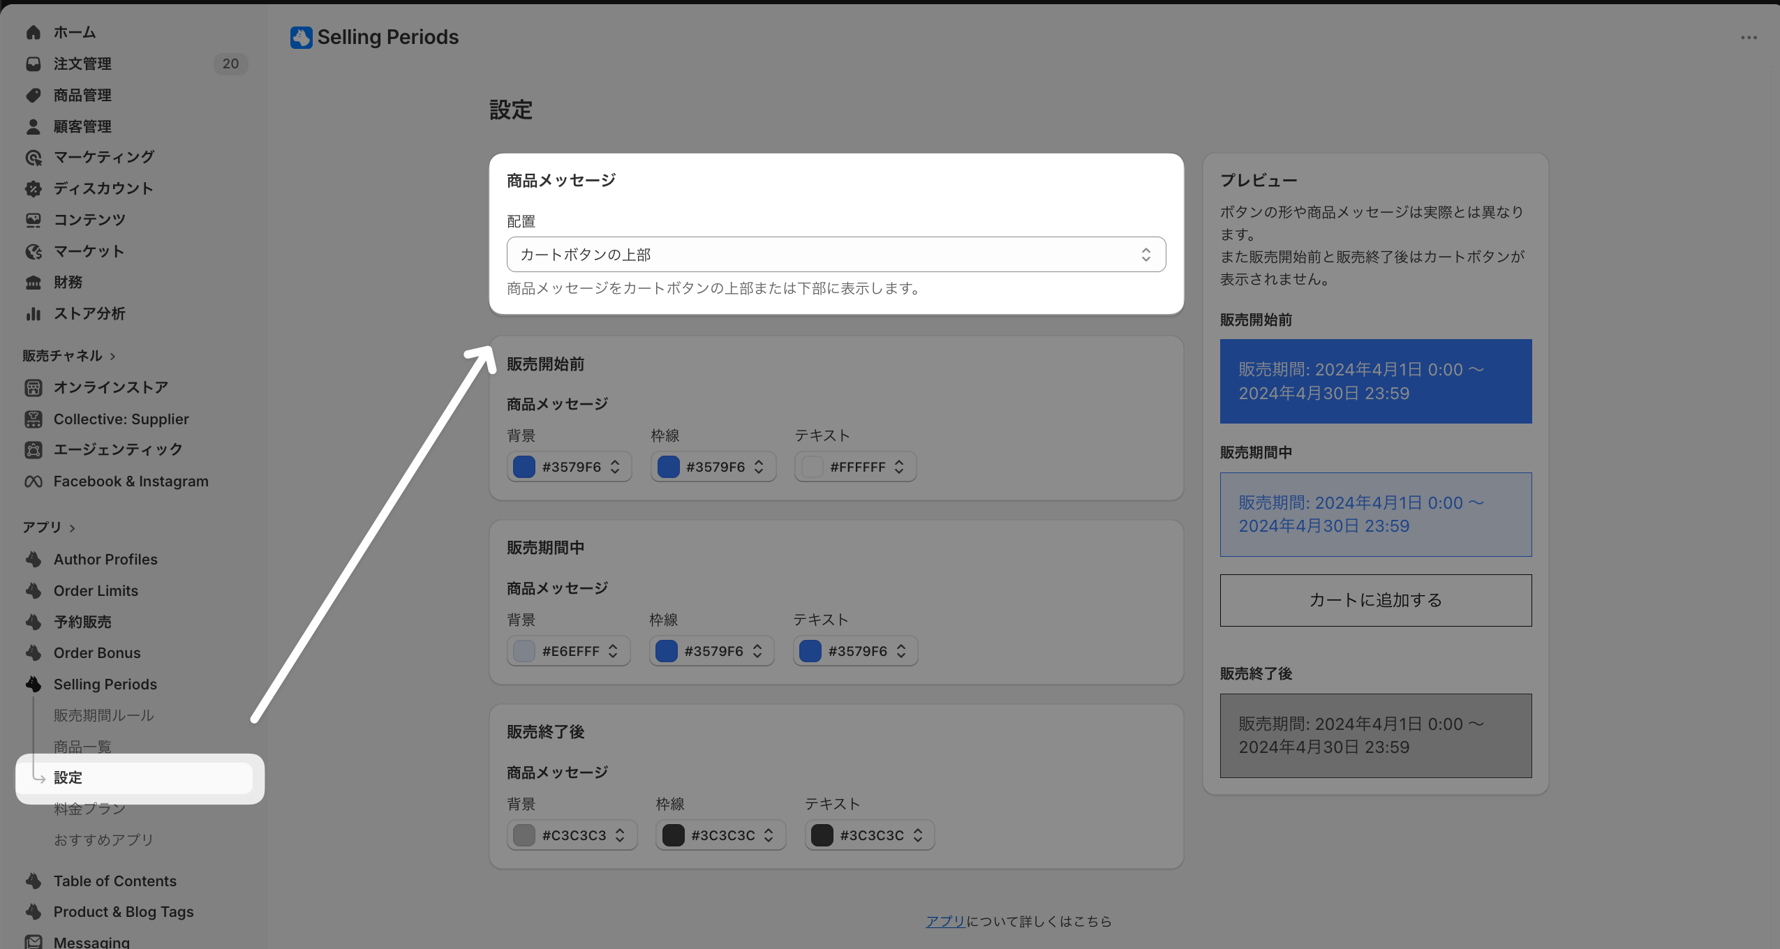Click the 販売期間中 背景 light blue swatch
This screenshot has height=949, width=1780.
[524, 651]
